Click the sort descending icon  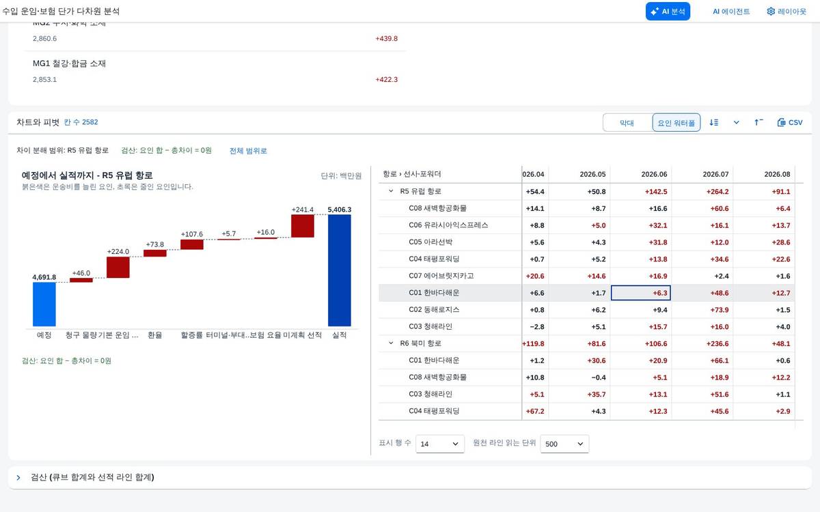pyautogui.click(x=714, y=122)
